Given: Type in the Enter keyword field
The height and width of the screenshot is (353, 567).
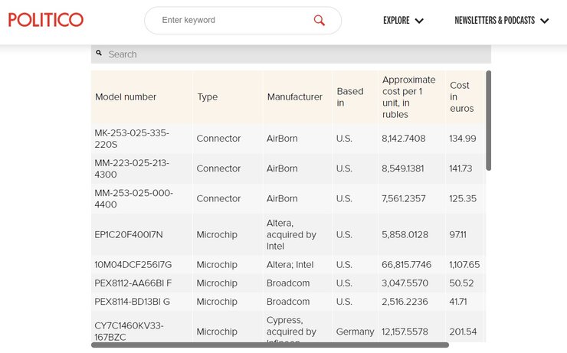Looking at the screenshot, I should [230, 20].
